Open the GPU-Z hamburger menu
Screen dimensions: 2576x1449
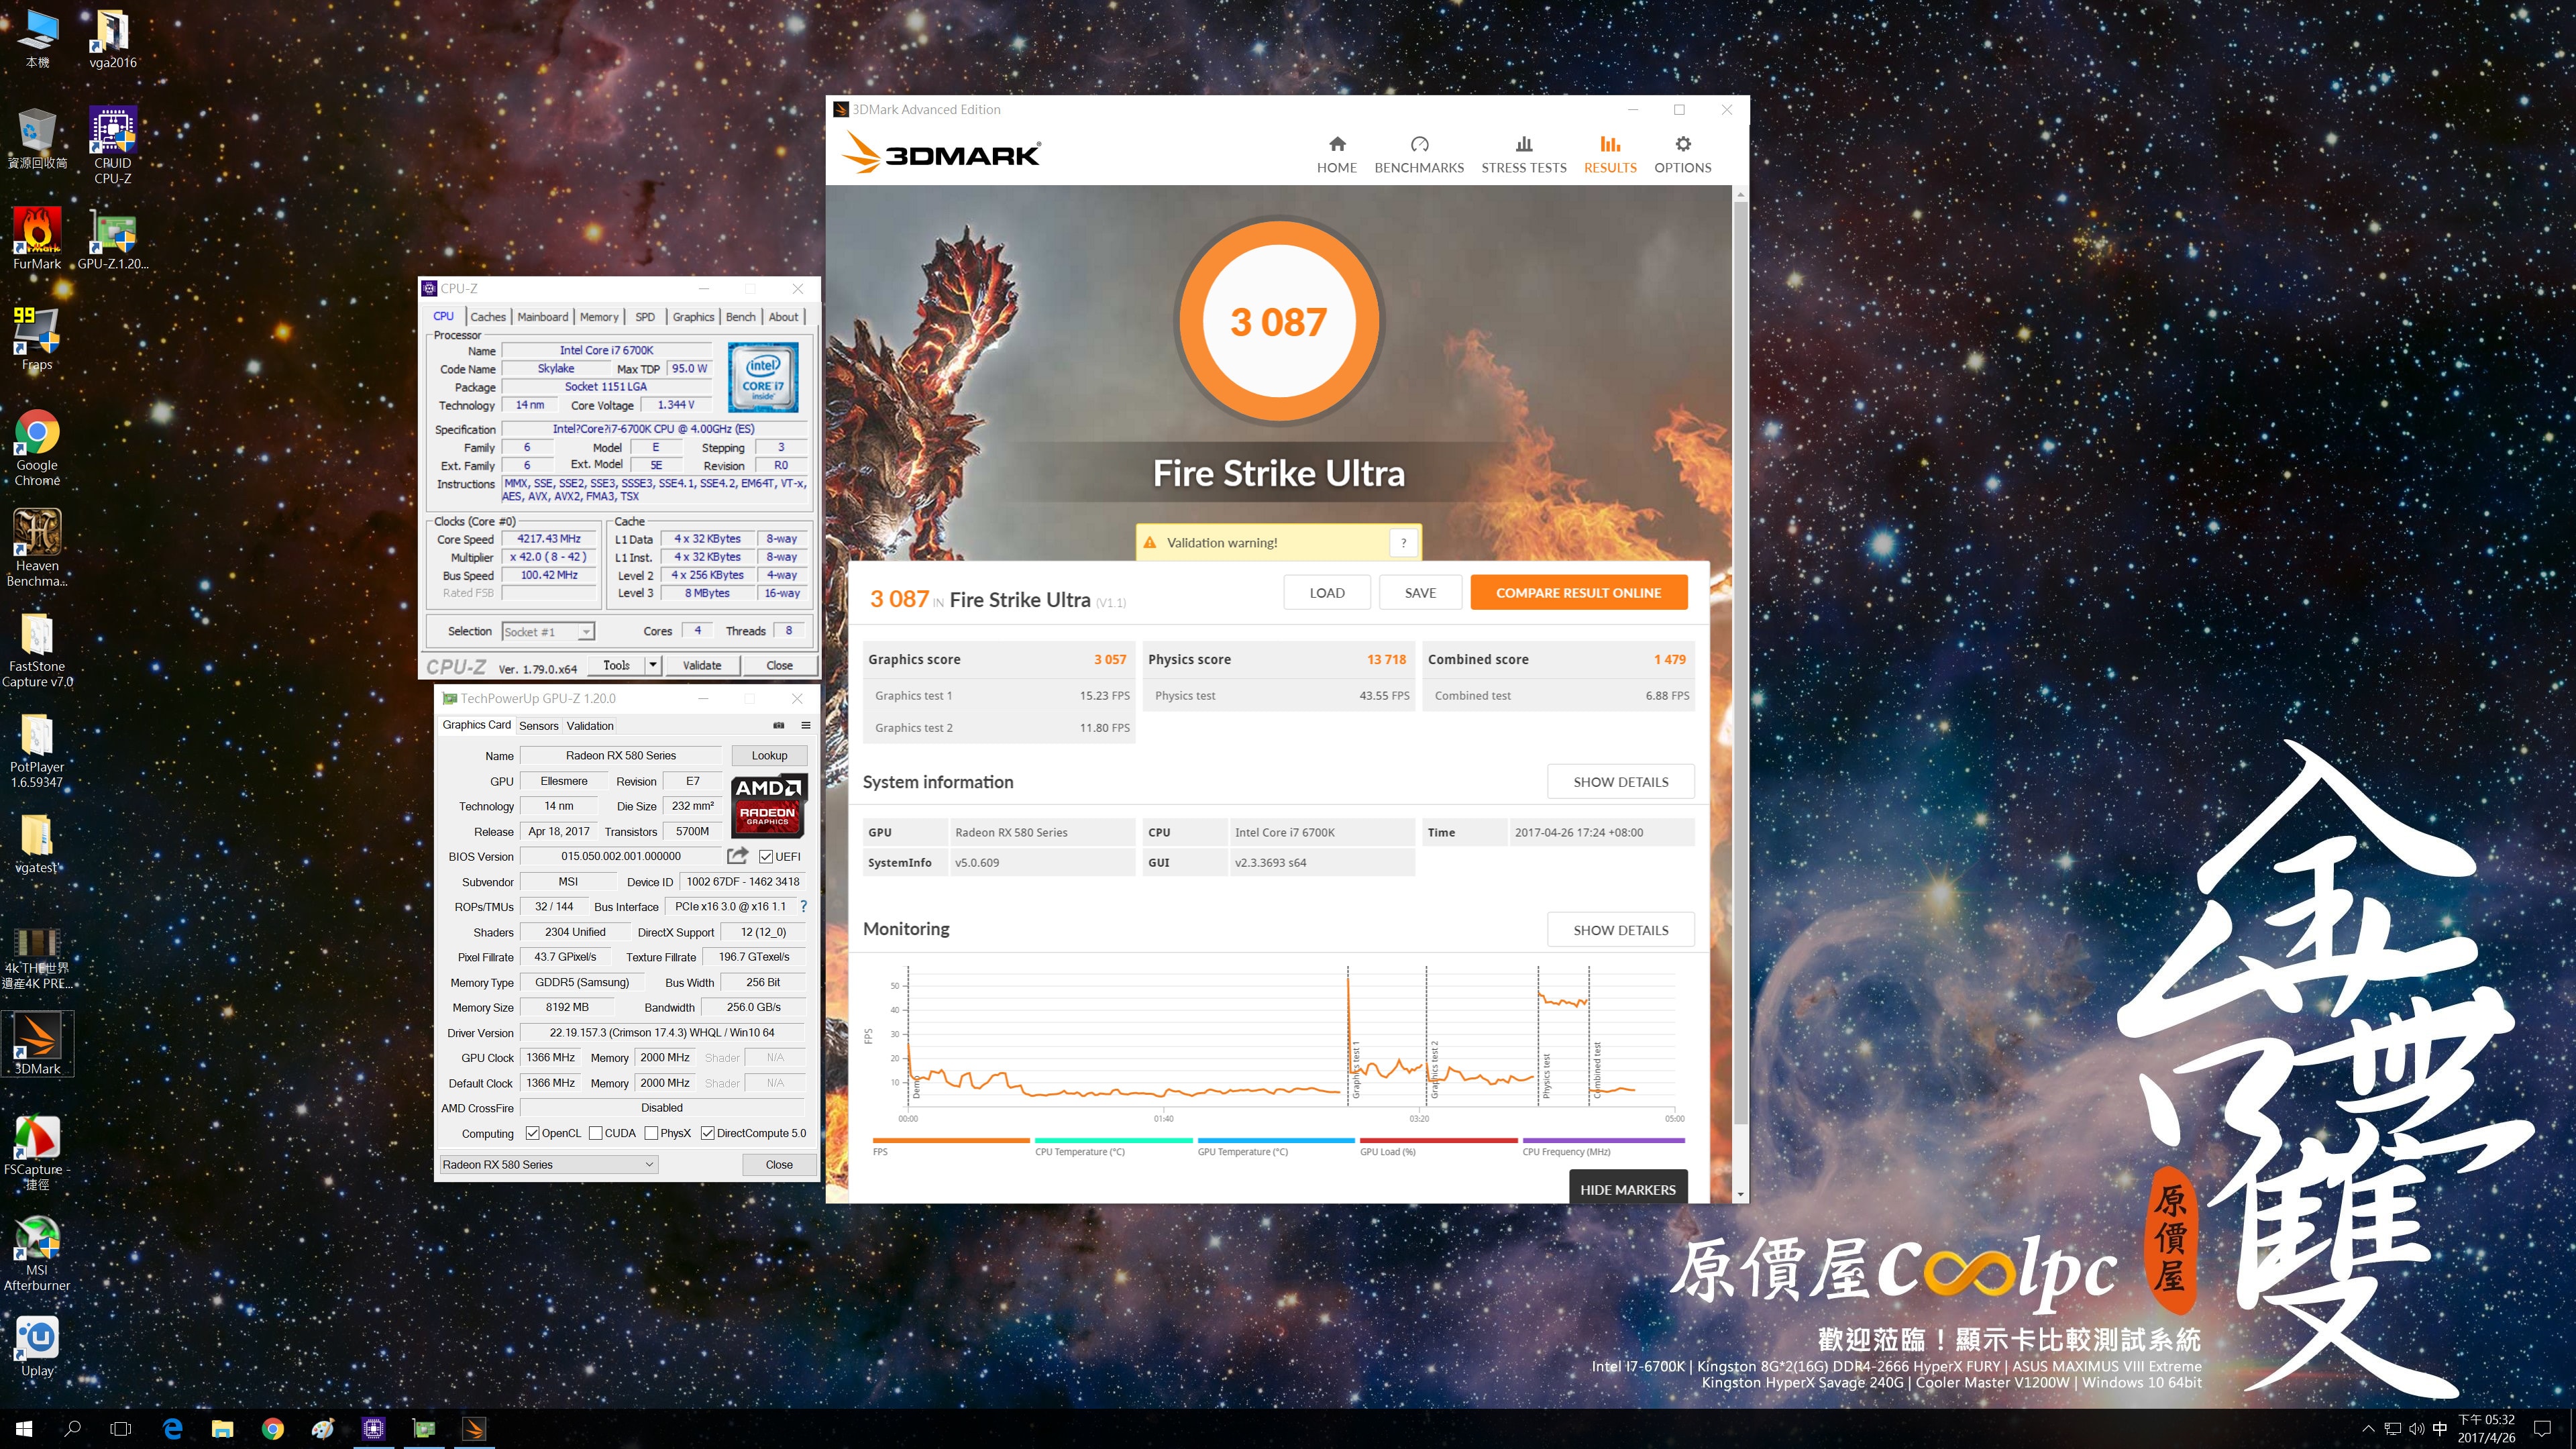(805, 725)
